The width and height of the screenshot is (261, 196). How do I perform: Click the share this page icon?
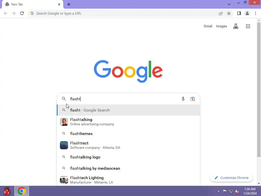tap(221, 13)
